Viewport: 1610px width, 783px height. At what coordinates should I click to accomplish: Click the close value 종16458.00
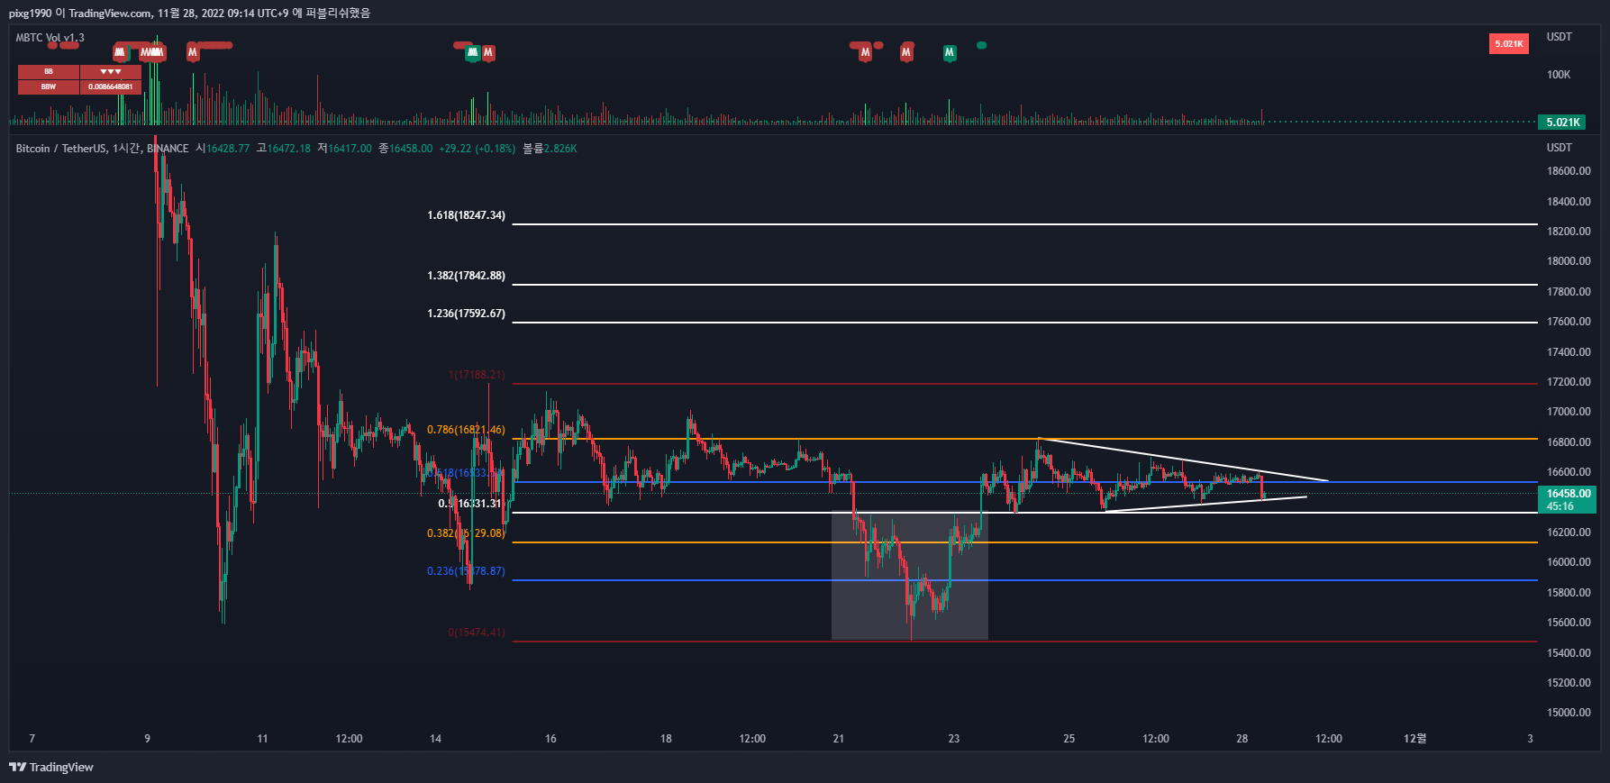pyautogui.click(x=405, y=149)
